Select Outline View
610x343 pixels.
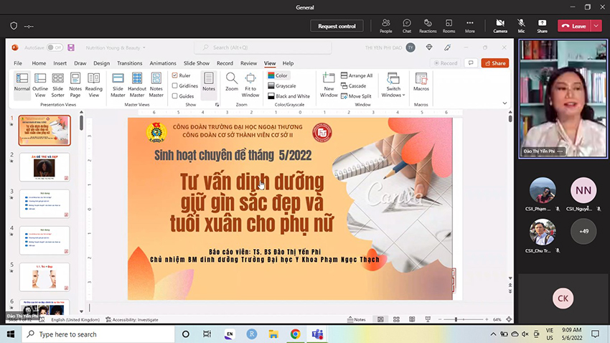pyautogui.click(x=40, y=85)
